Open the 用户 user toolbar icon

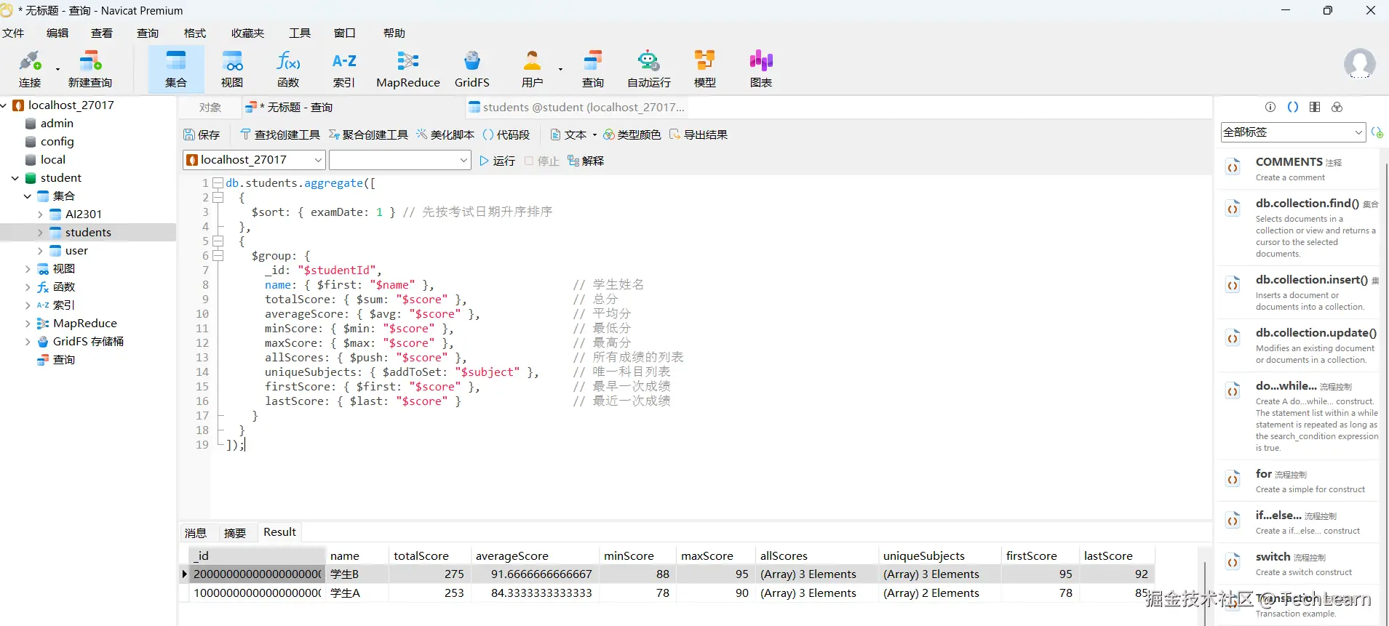(533, 69)
